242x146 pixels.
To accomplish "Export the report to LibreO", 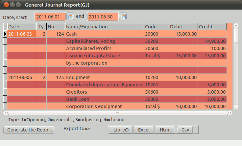I will tap(120, 130).
